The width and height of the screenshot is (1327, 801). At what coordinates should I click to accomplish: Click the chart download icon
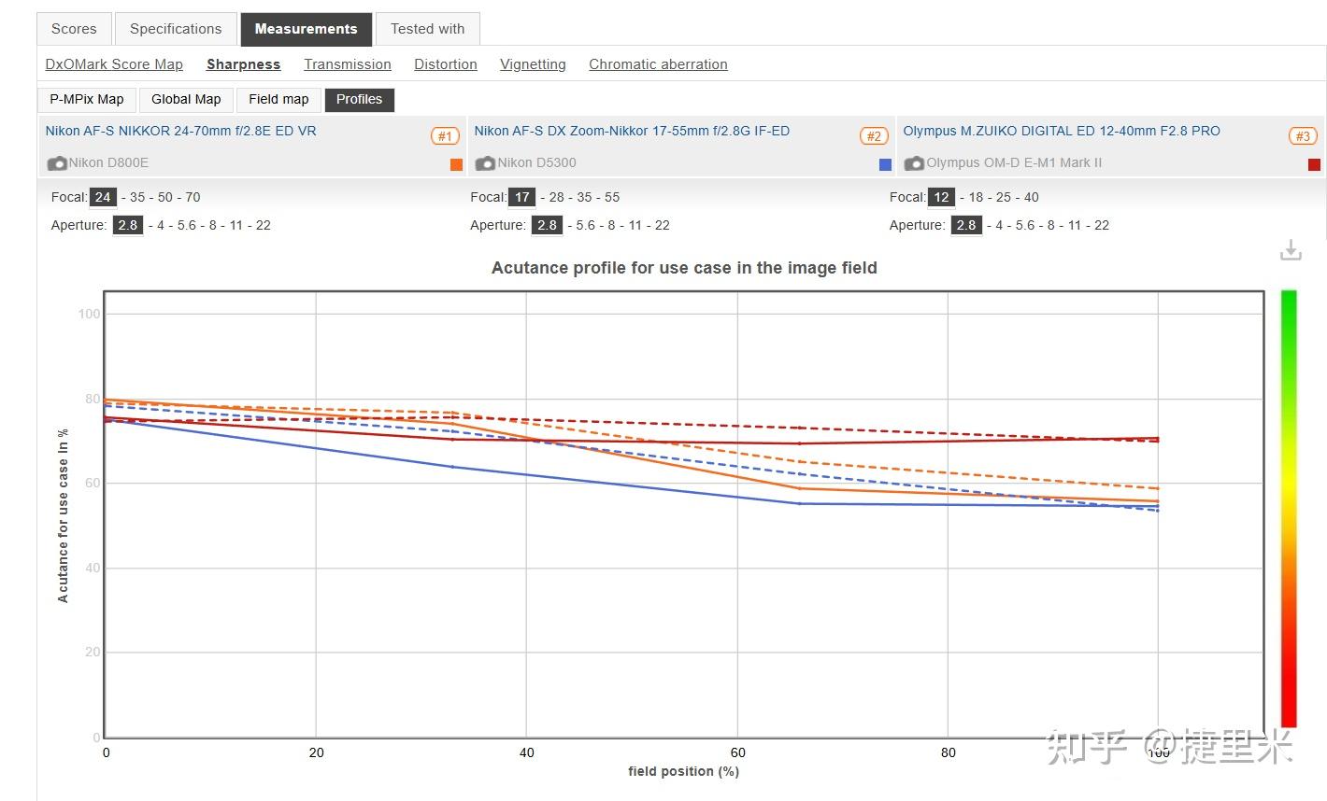(x=1291, y=250)
